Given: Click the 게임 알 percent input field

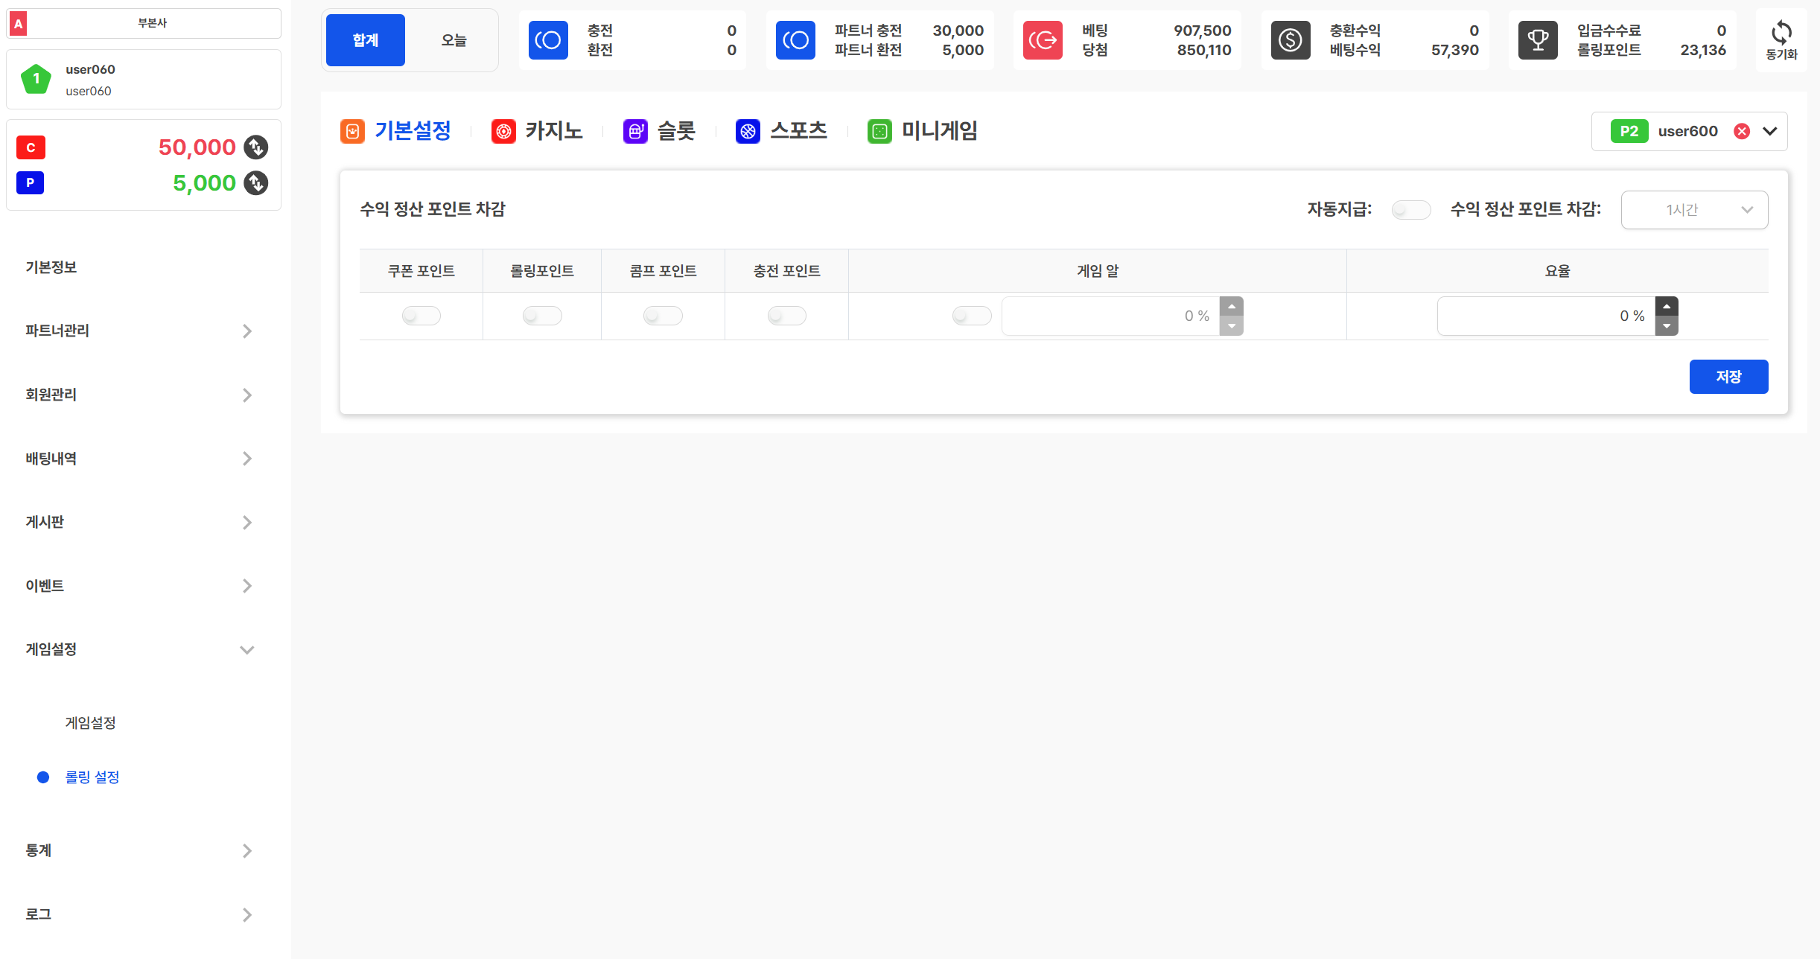Looking at the screenshot, I should 1110,316.
